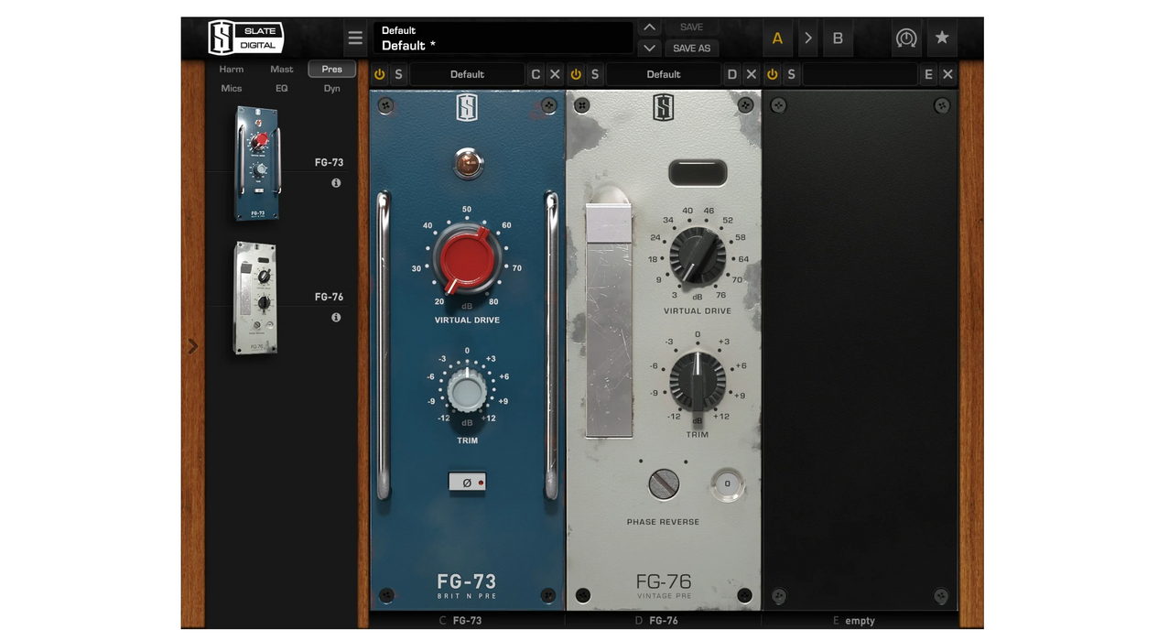Flip the FG-76 phase reverse switch
Screen dimensions: 1169x641
click(664, 483)
